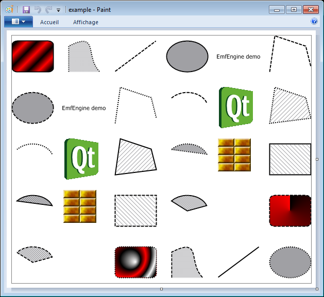
Task: Redo the last undone action
Action: click(x=48, y=10)
